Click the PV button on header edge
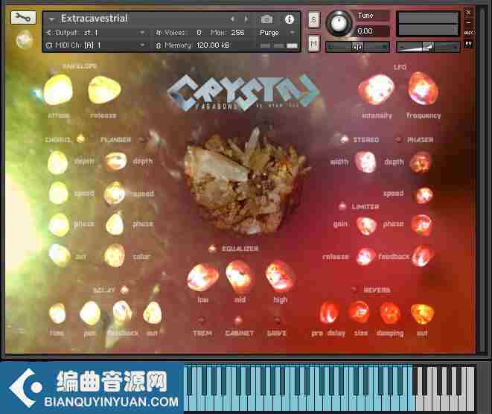 468,44
